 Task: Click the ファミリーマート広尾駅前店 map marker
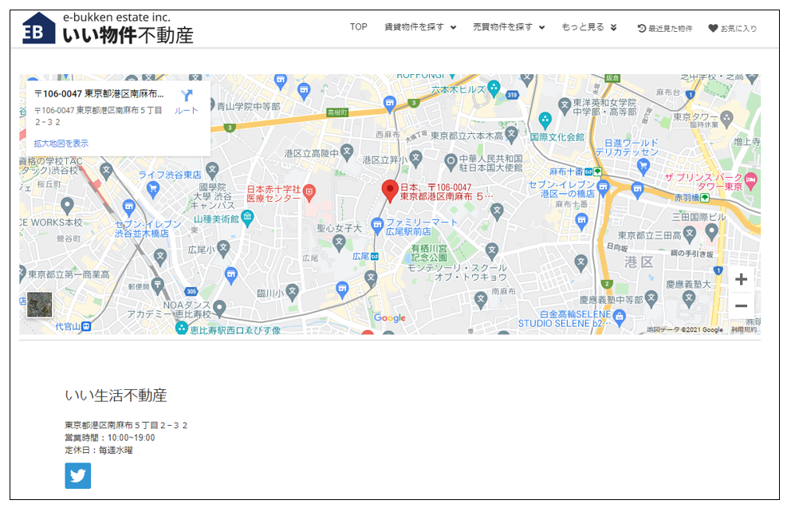pyautogui.click(x=378, y=221)
